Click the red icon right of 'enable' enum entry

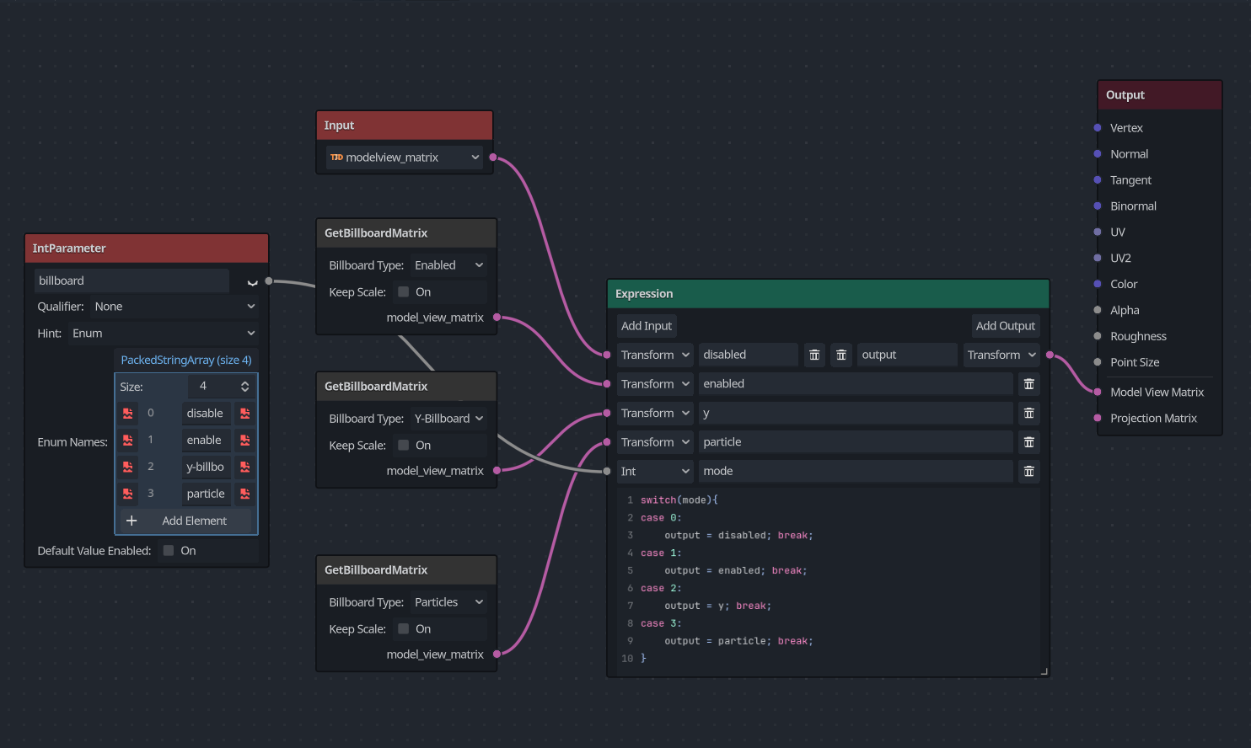click(245, 440)
